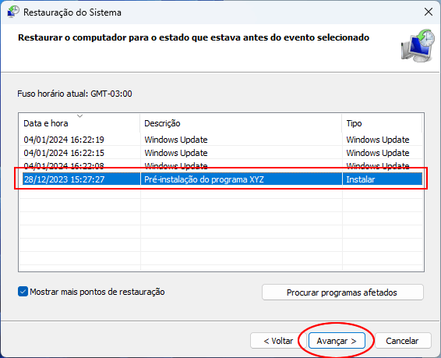Click the sort arrow above Data e hora
The width and height of the screenshot is (441, 358).
[x=80, y=116]
